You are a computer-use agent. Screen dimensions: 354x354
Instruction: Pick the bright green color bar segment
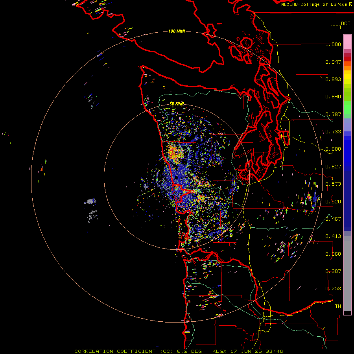(347, 107)
